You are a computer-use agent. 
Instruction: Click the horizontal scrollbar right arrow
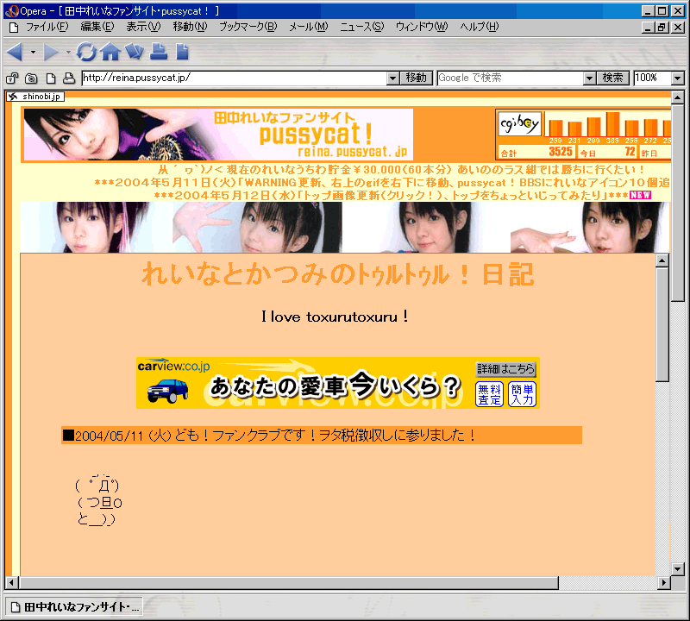(664, 583)
